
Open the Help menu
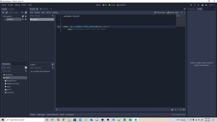(30, 5)
